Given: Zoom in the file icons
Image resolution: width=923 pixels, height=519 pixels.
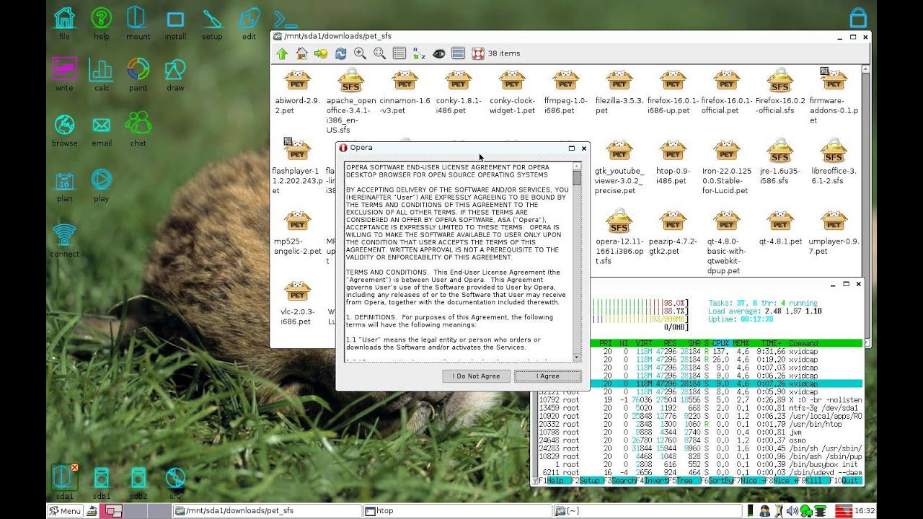Looking at the screenshot, I should point(360,53).
